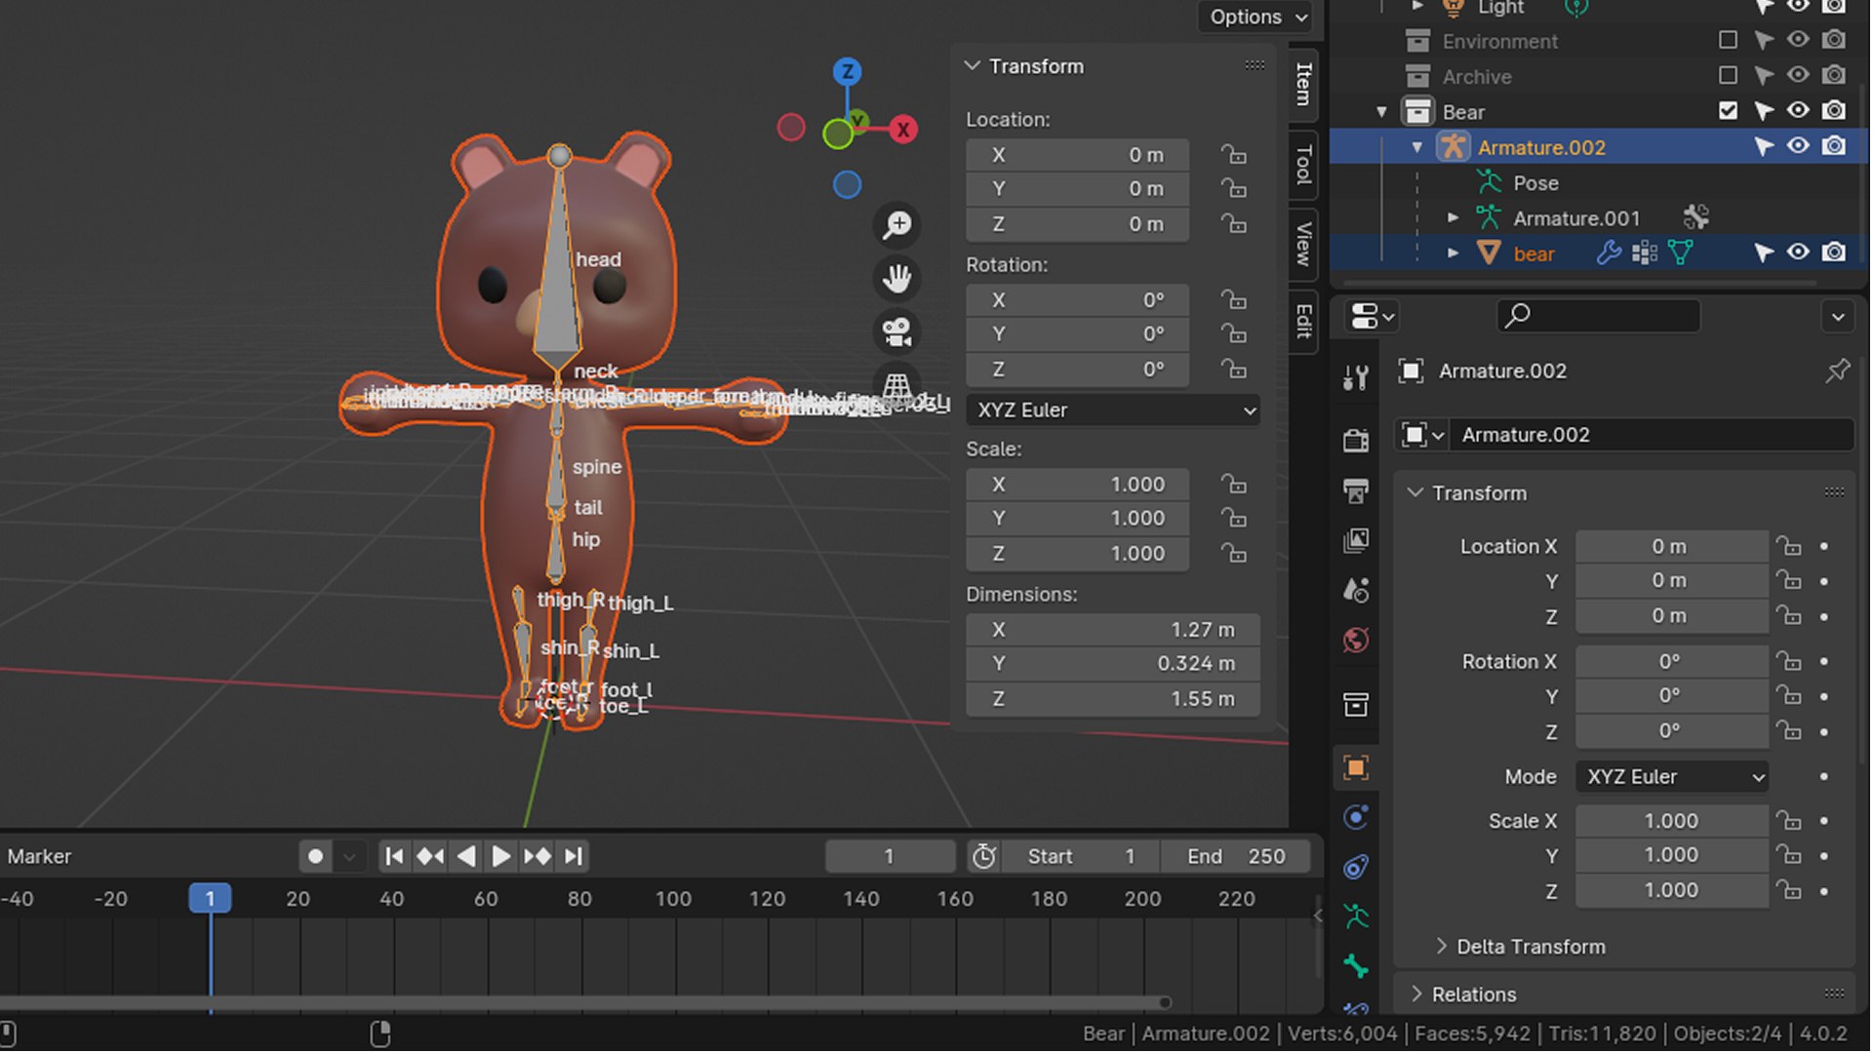Play the animation forward
The width and height of the screenshot is (1873, 1053).
pyautogui.click(x=500, y=856)
